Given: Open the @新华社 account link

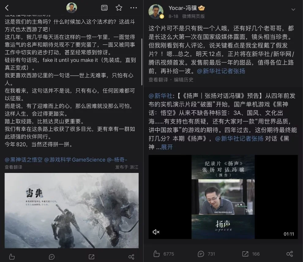Looking at the screenshot, I should (x=160, y=96).
